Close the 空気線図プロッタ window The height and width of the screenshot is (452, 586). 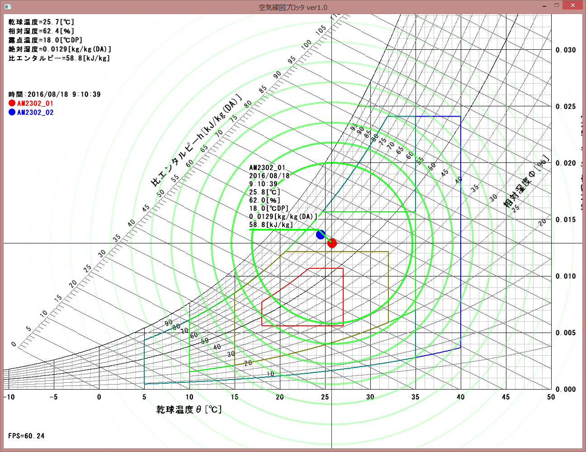573,6
